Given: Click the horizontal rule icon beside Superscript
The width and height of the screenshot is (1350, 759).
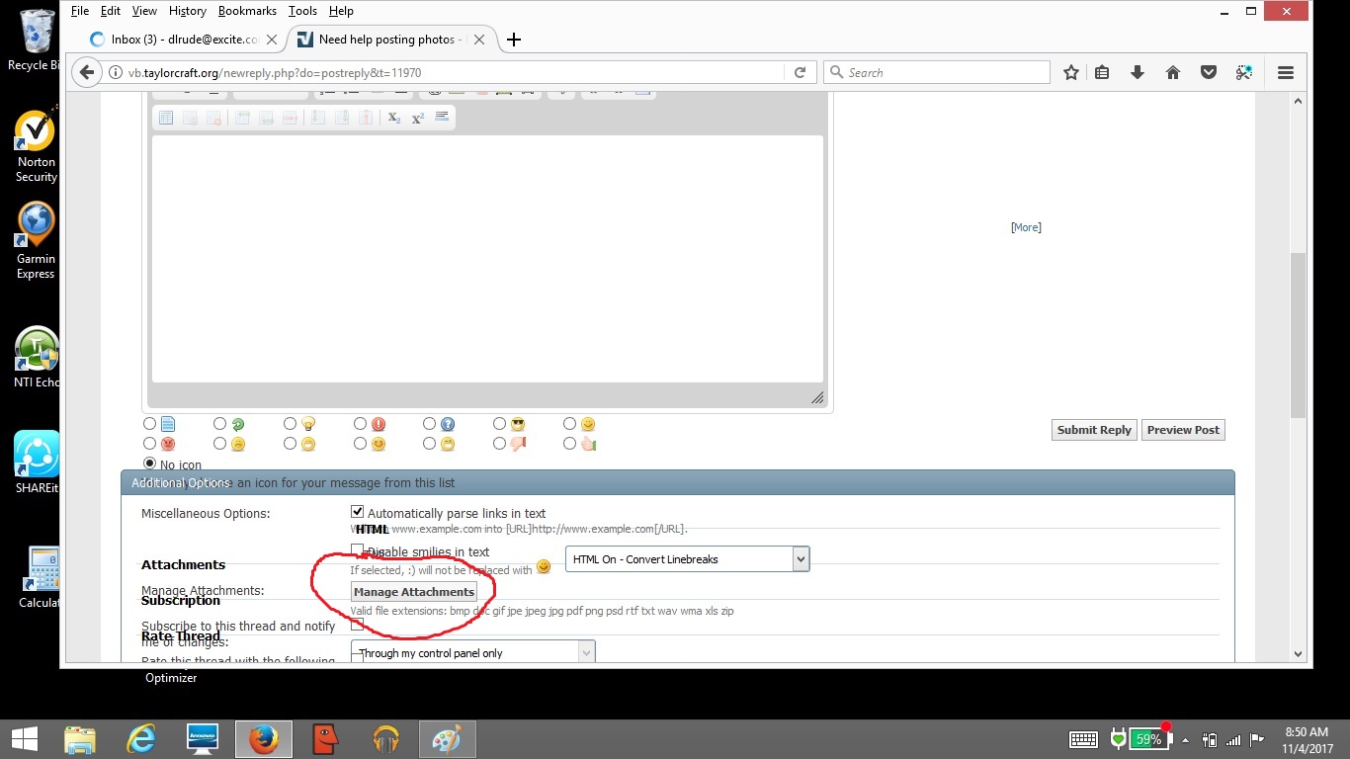Looking at the screenshot, I should point(442,117).
